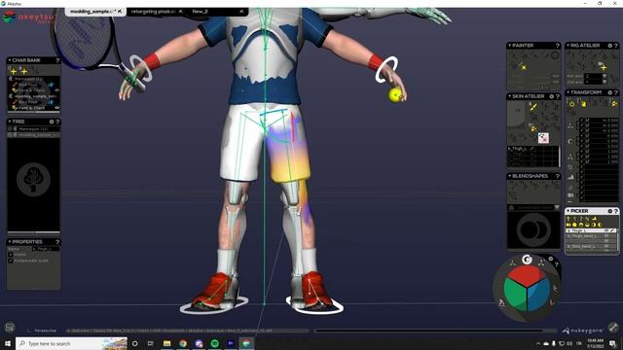Click the pink highlighted Skin Atelier icon

[543, 138]
